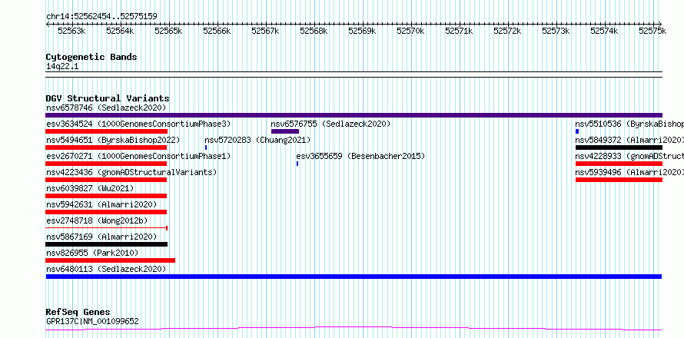Click the small blue nsv5720283 marker

(206, 147)
